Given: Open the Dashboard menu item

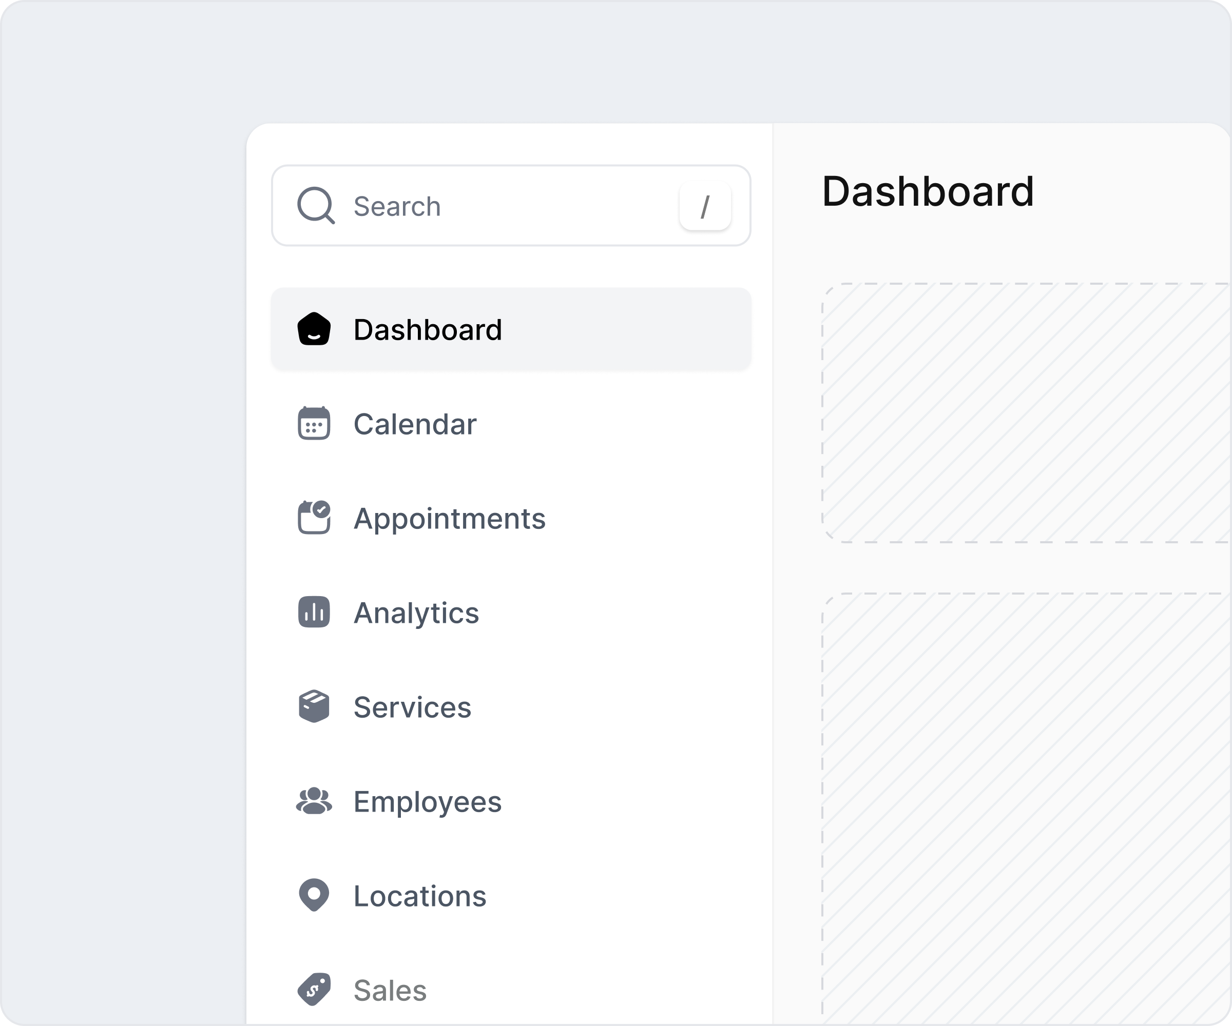Looking at the screenshot, I should pyautogui.click(x=428, y=329).
